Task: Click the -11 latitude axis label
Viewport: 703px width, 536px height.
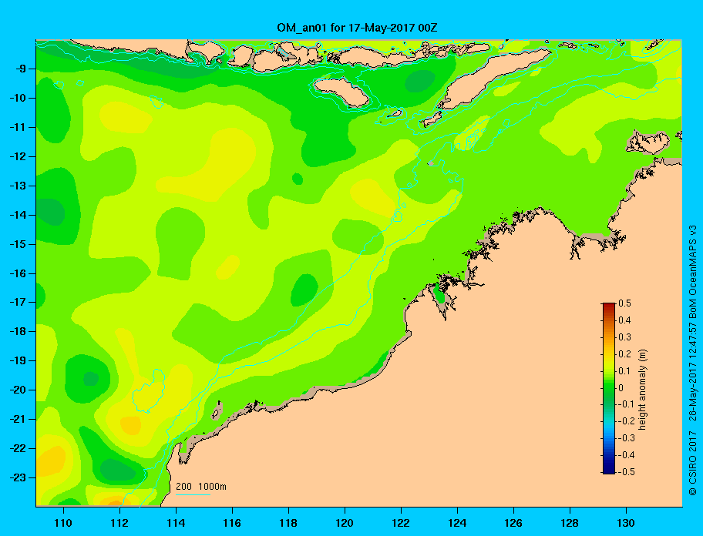Action: click(x=17, y=128)
